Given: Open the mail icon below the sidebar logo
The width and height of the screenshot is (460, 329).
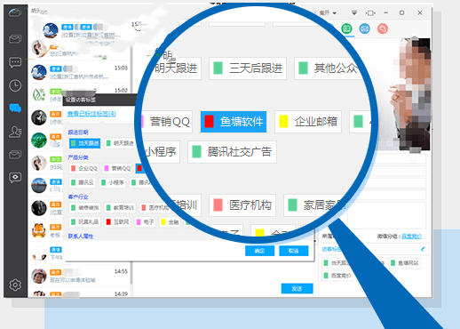Looking at the screenshot, I should coord(15,39).
